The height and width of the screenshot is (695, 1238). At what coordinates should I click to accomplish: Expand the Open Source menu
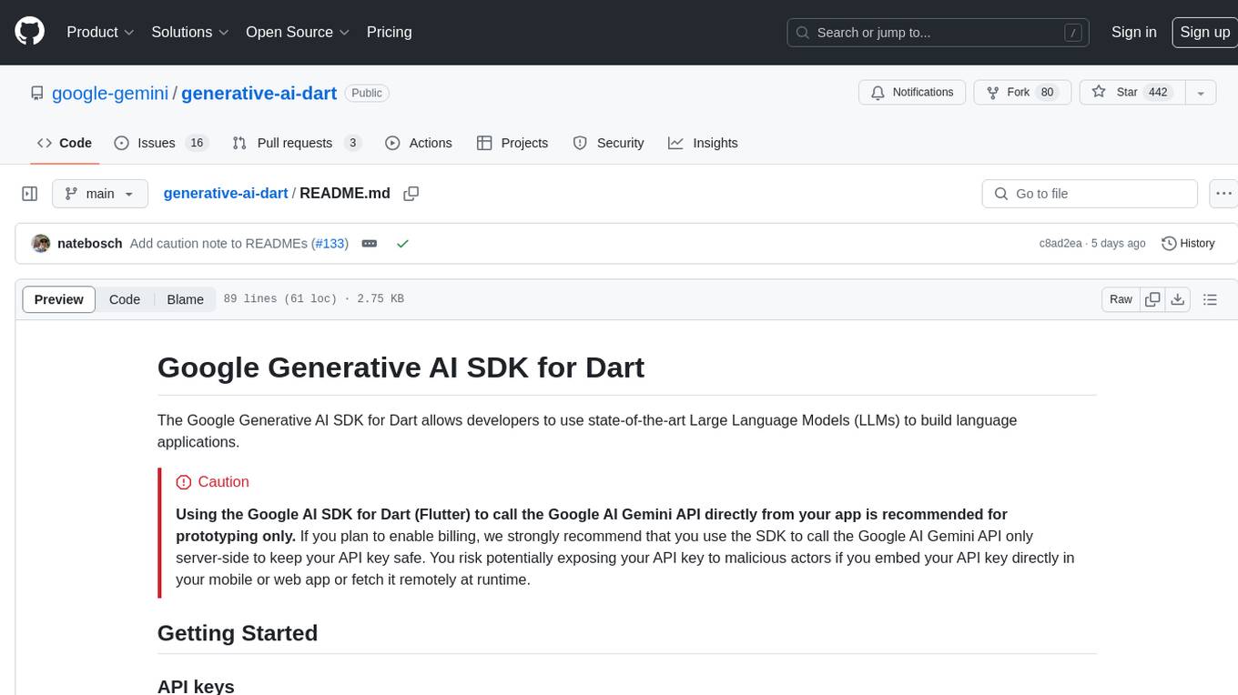coord(298,32)
